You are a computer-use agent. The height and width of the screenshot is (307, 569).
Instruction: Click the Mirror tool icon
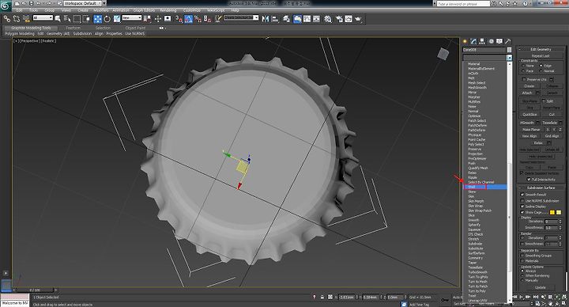pyautogui.click(x=266, y=18)
